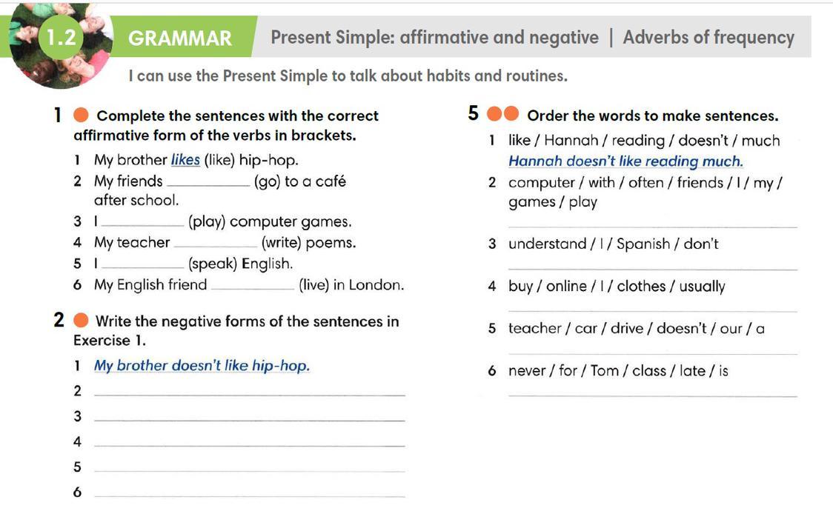This screenshot has width=833, height=508.
Task: Click answer line 6 in Exercise 2
Action: point(250,494)
